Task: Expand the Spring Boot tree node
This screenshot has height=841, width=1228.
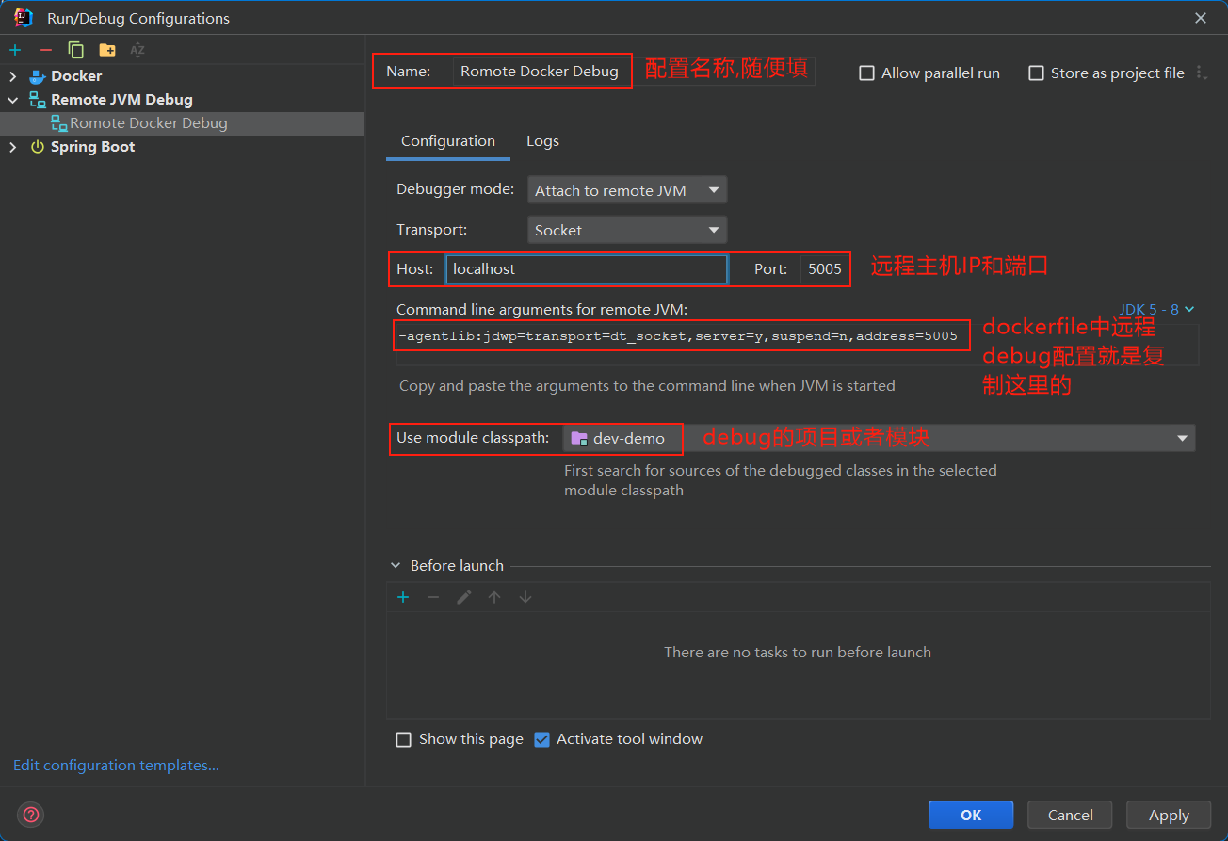Action: [12, 147]
